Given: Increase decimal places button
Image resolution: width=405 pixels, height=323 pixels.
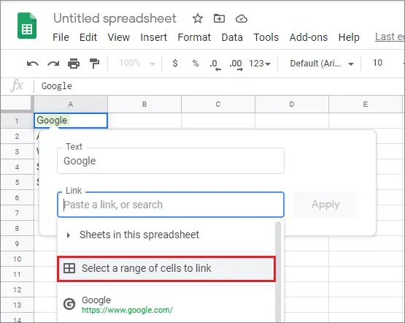Looking at the screenshot, I should tap(236, 64).
